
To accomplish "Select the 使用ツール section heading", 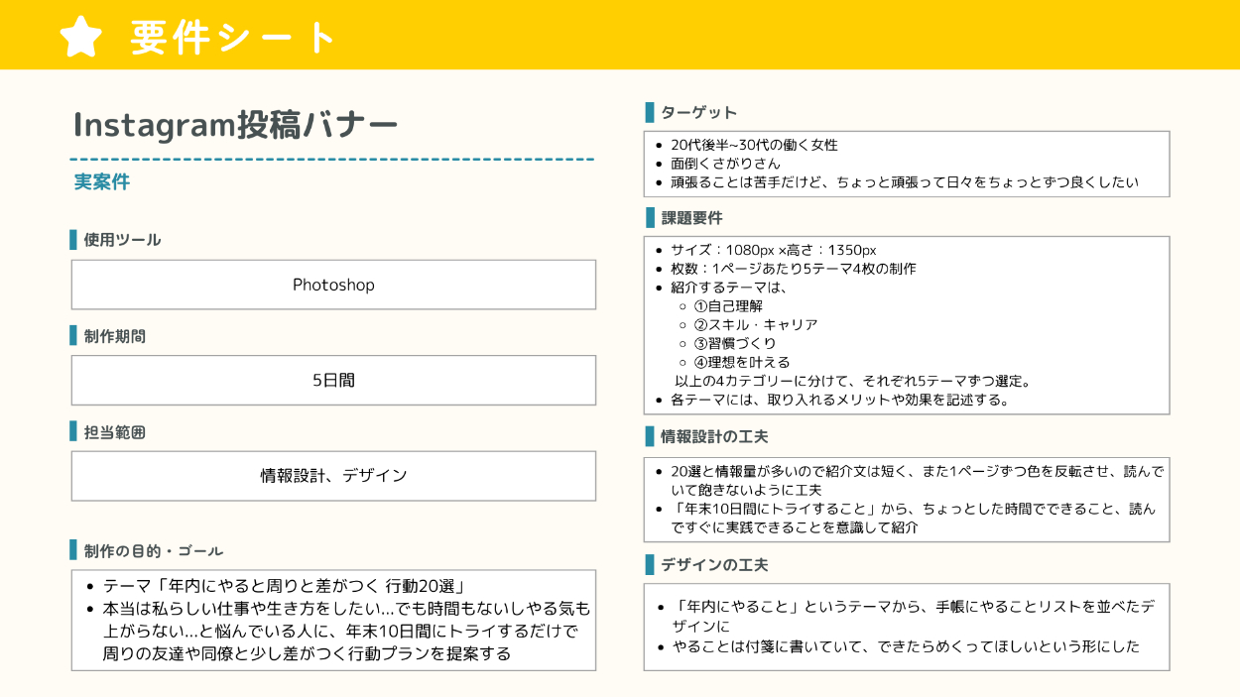I will pyautogui.click(x=121, y=240).
